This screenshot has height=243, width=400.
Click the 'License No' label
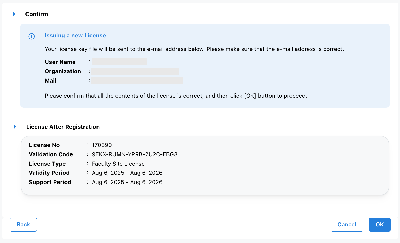(x=44, y=145)
